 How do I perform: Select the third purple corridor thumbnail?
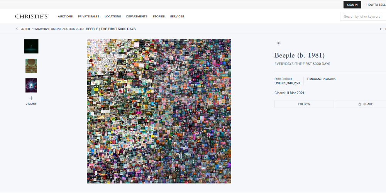(x=31, y=85)
